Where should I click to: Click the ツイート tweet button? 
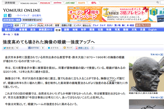click(x=9, y=48)
